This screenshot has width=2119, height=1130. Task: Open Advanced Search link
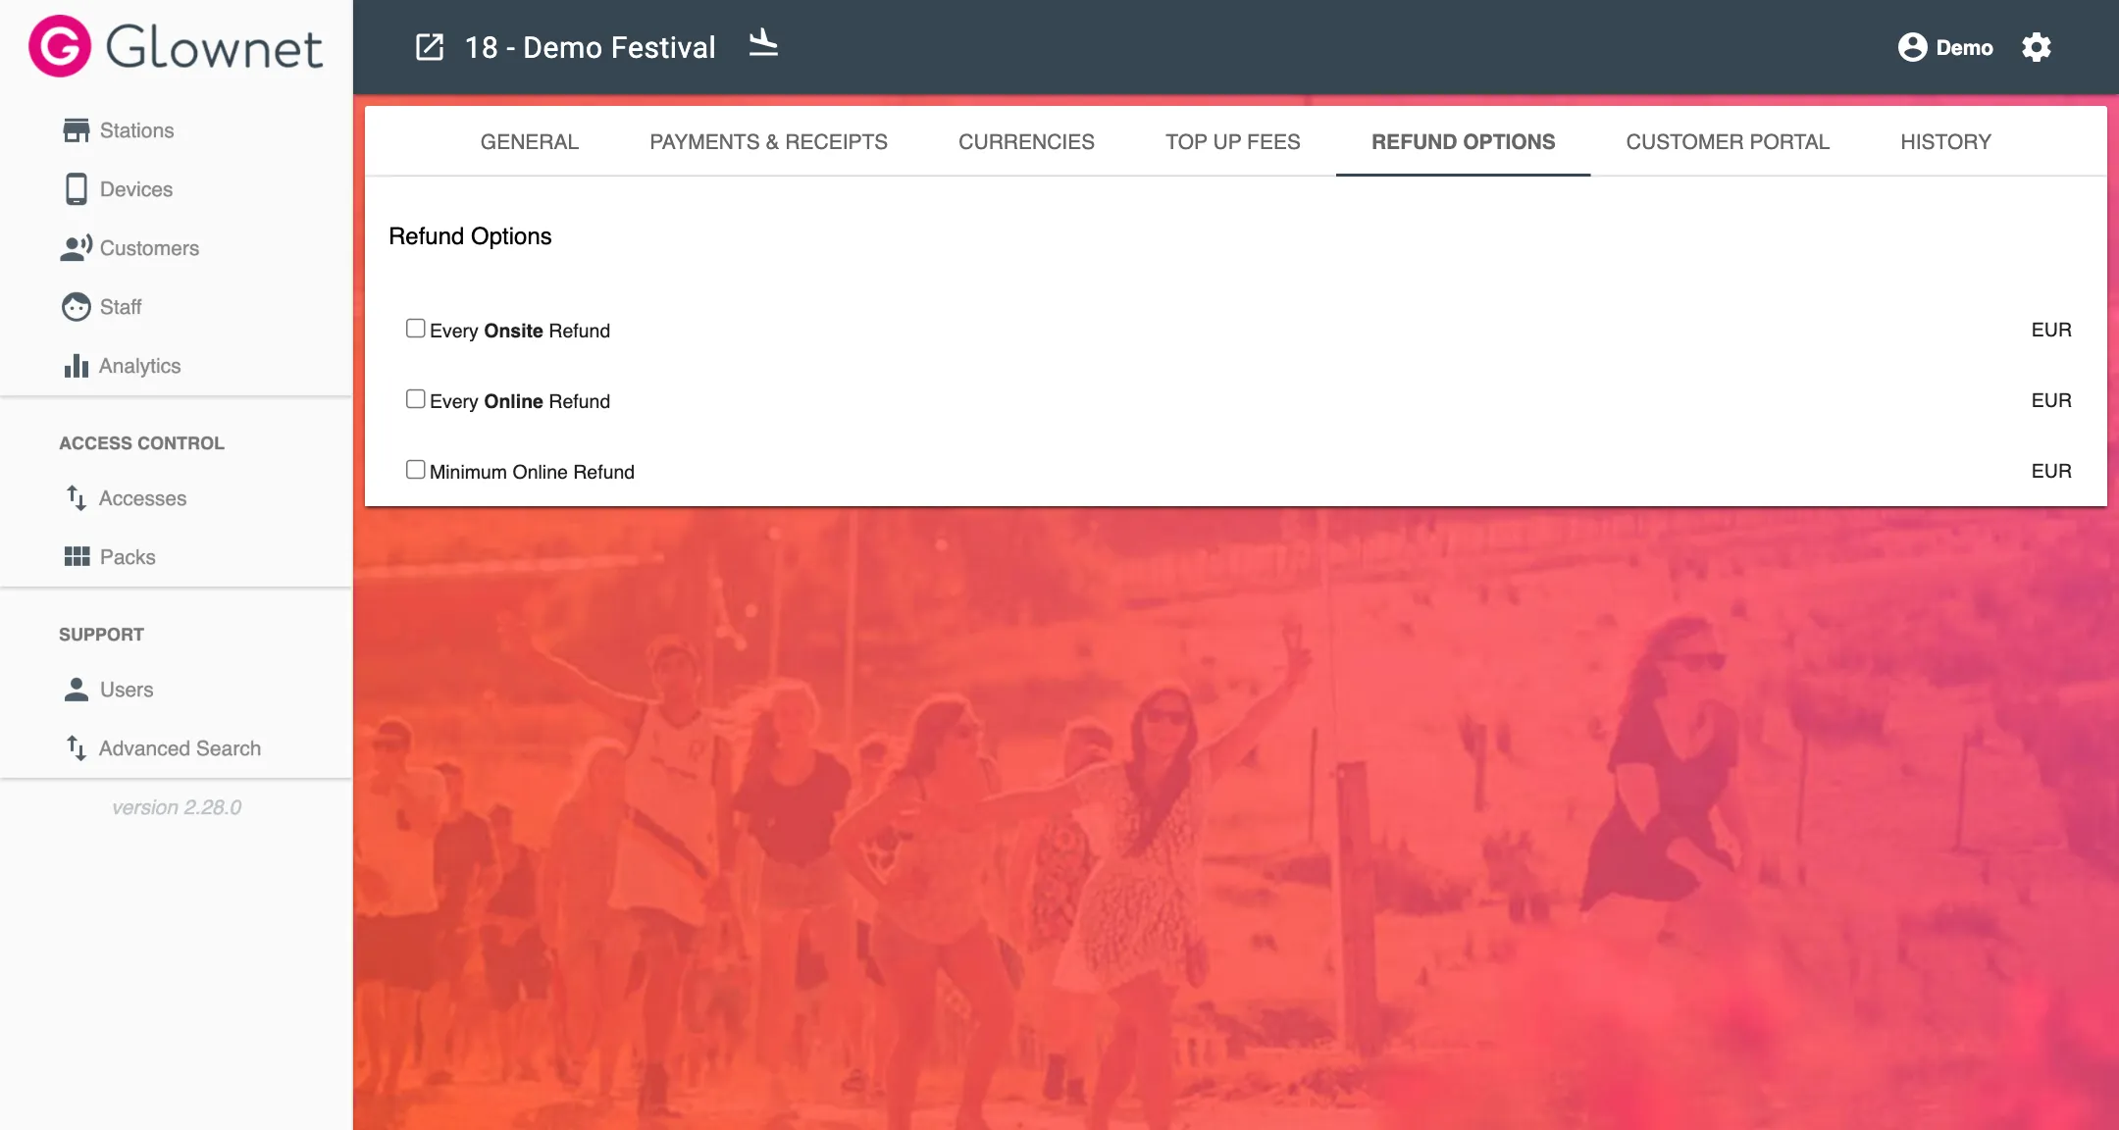coord(180,748)
